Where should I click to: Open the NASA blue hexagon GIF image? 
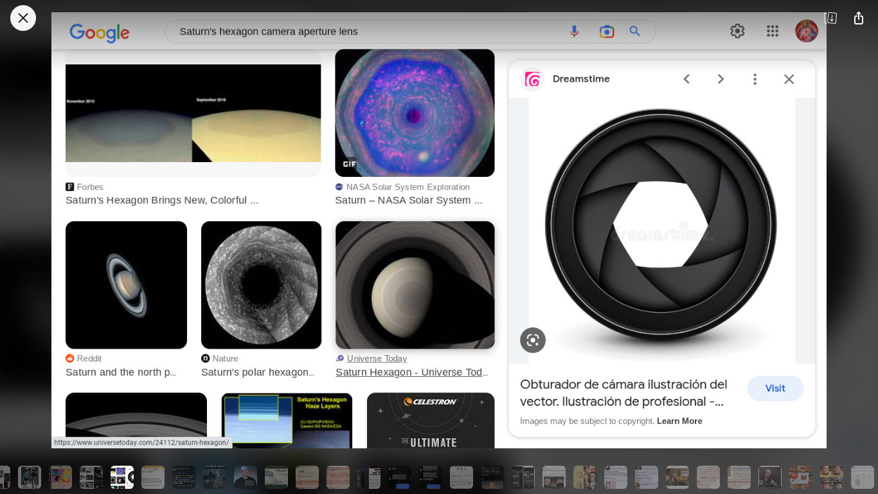click(x=415, y=113)
